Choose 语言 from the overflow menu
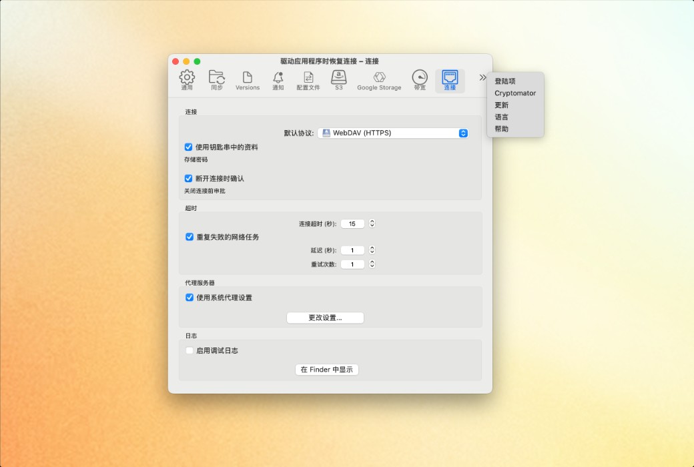Screen dimensions: 694x467 501,117
